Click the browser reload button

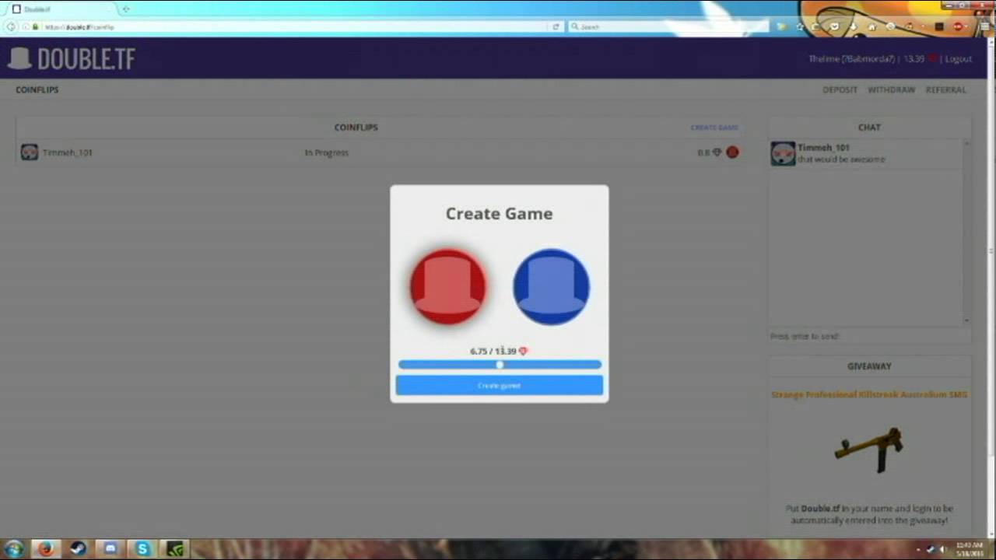(x=556, y=26)
